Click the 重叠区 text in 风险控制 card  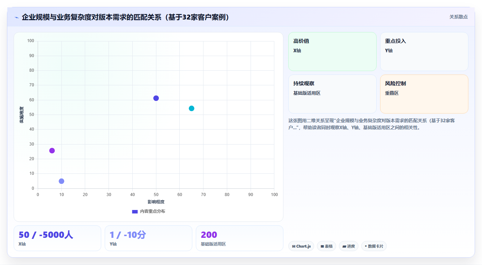392,93
